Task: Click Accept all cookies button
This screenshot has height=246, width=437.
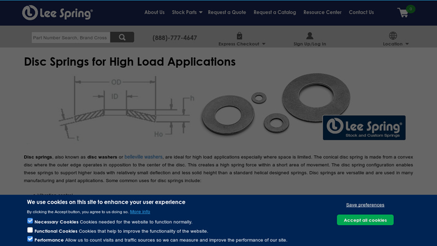Action: point(365,220)
